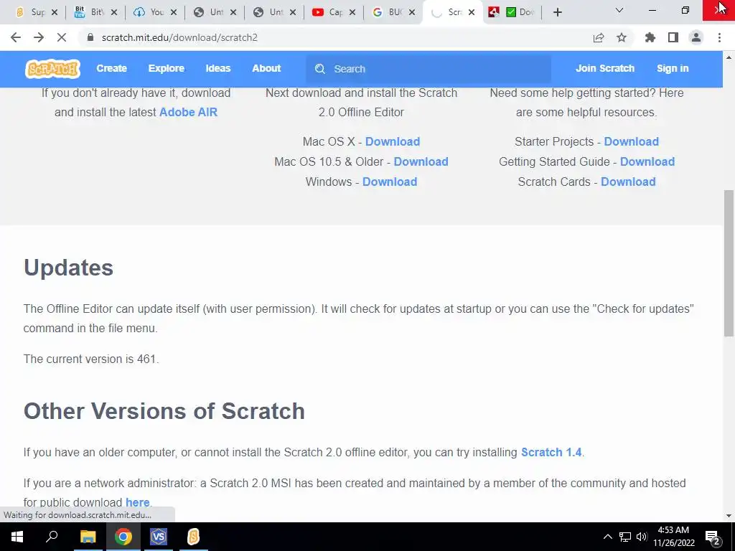Image resolution: width=735 pixels, height=551 pixels.
Task: Open the Chrome profile avatar
Action: [696, 37]
